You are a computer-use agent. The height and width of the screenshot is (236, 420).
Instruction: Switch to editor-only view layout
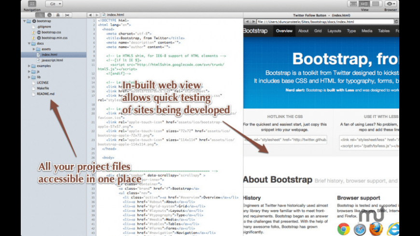point(352,4)
